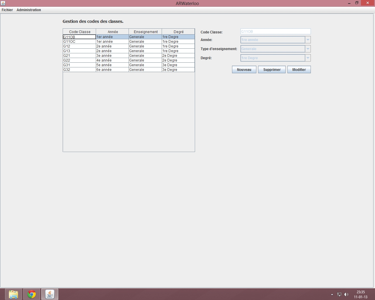Expand the Année dropdown
The image size is (375, 300).
coord(308,40)
